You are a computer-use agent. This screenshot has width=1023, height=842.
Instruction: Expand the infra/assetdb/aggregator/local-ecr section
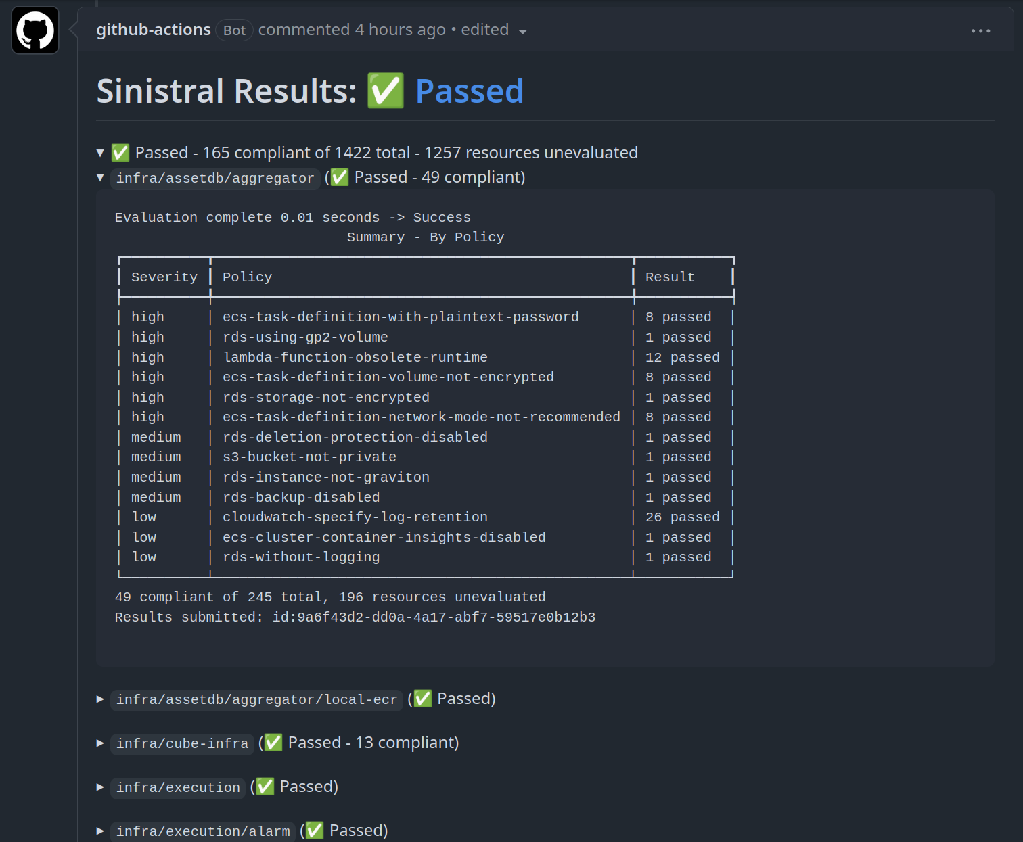click(99, 699)
